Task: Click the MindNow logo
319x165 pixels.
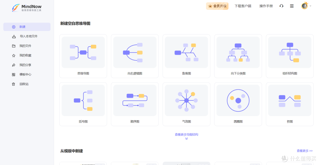Action: (x=27, y=8)
